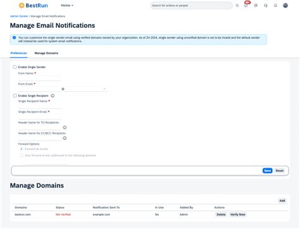This screenshot has width=300, height=229.
Task: Select the Preferences tab
Action: pos(18,53)
